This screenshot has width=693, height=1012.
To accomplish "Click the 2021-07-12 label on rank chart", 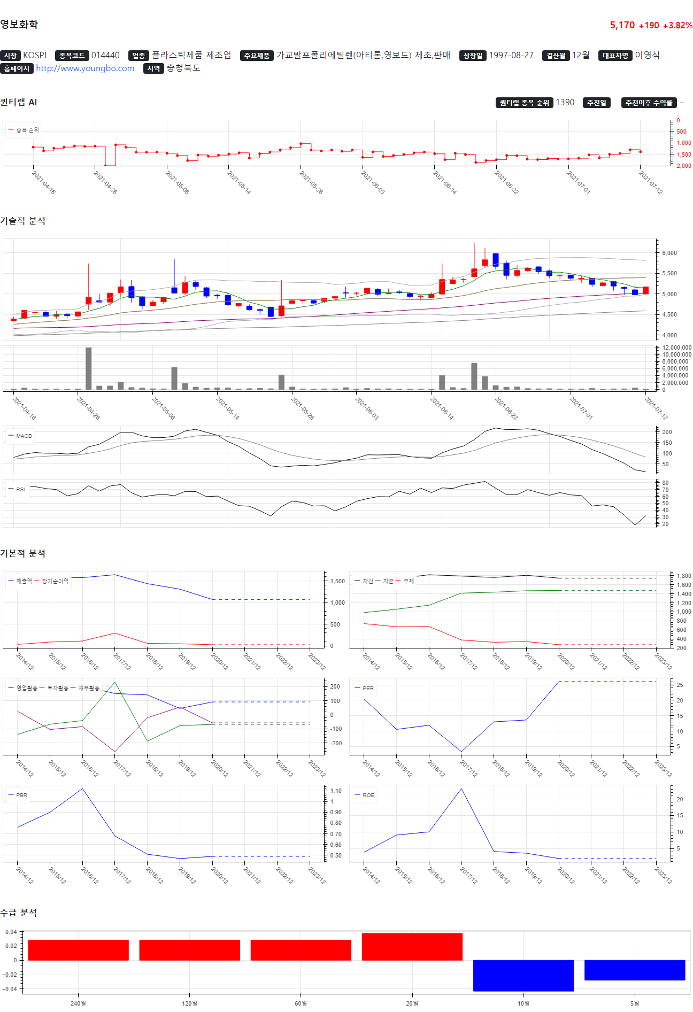I will pos(651,182).
